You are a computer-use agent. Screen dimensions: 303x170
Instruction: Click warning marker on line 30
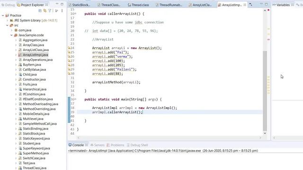(x=69, y=74)
